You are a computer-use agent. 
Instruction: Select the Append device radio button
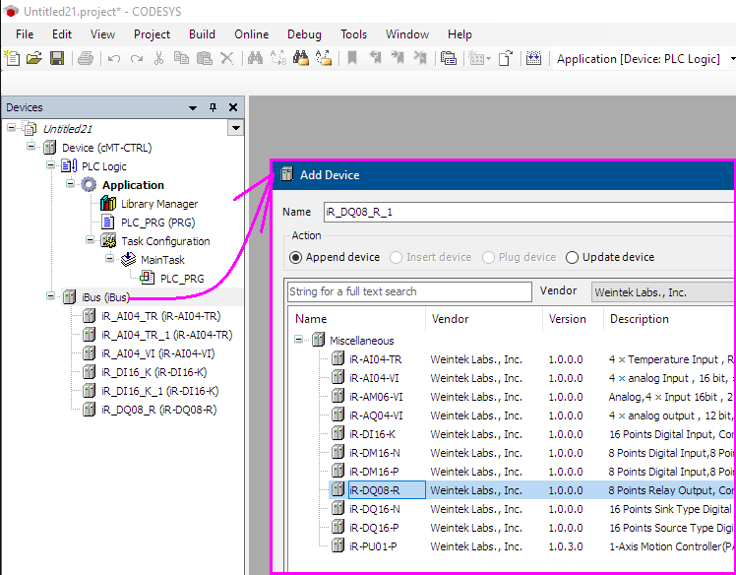(296, 257)
